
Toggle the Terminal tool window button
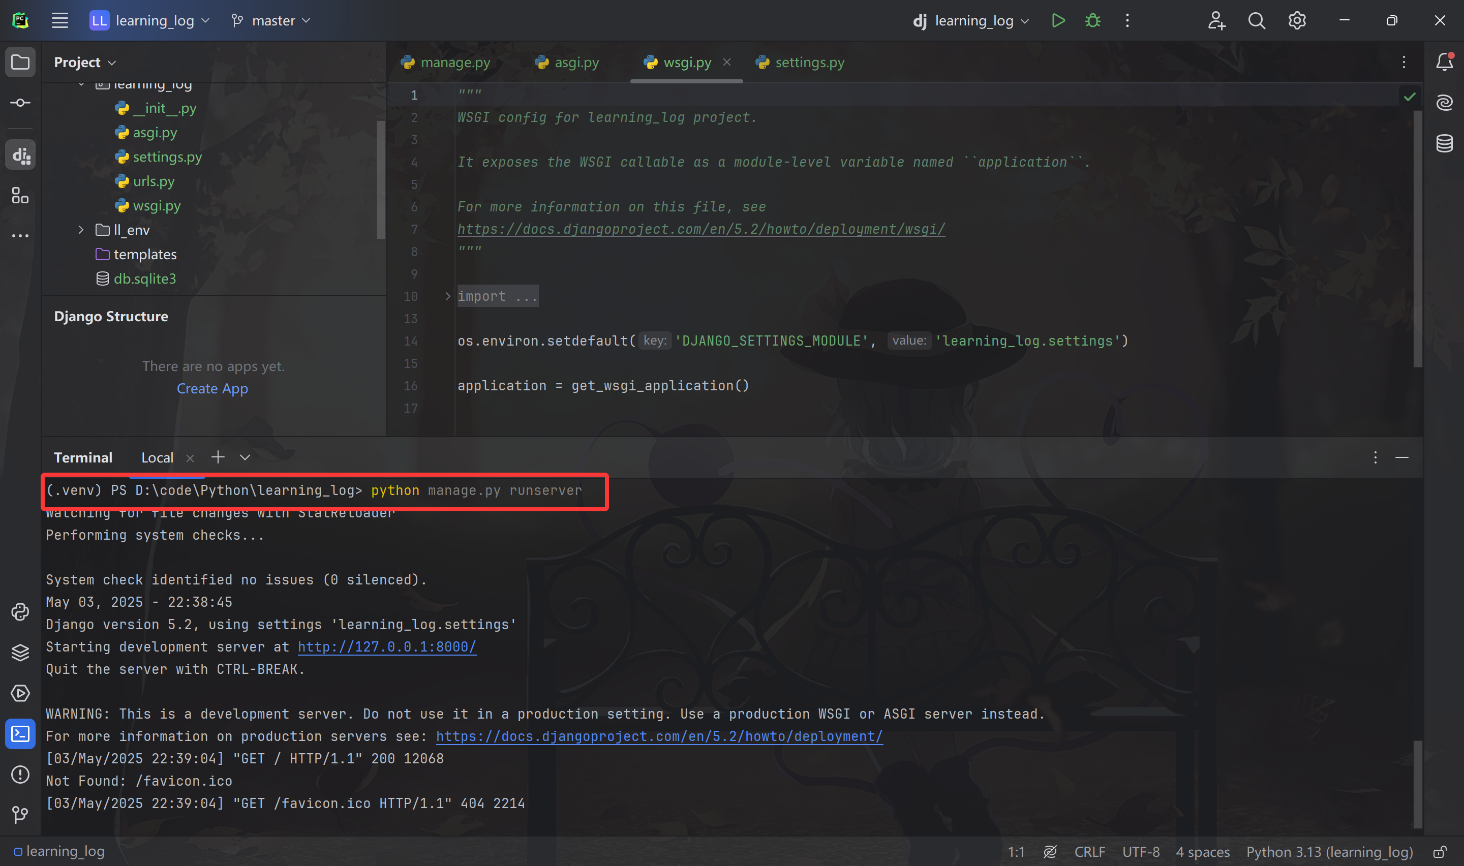pos(20,733)
